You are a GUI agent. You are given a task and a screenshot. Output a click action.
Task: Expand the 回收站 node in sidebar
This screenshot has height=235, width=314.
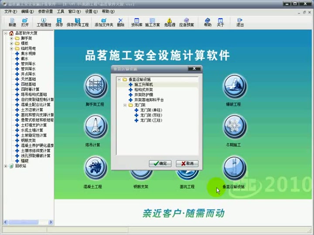[x=6, y=166]
